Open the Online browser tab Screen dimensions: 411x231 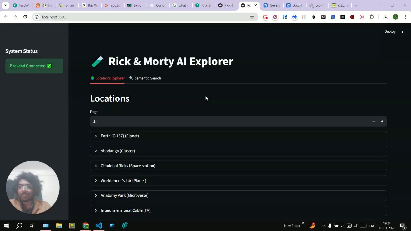click(x=67, y=5)
